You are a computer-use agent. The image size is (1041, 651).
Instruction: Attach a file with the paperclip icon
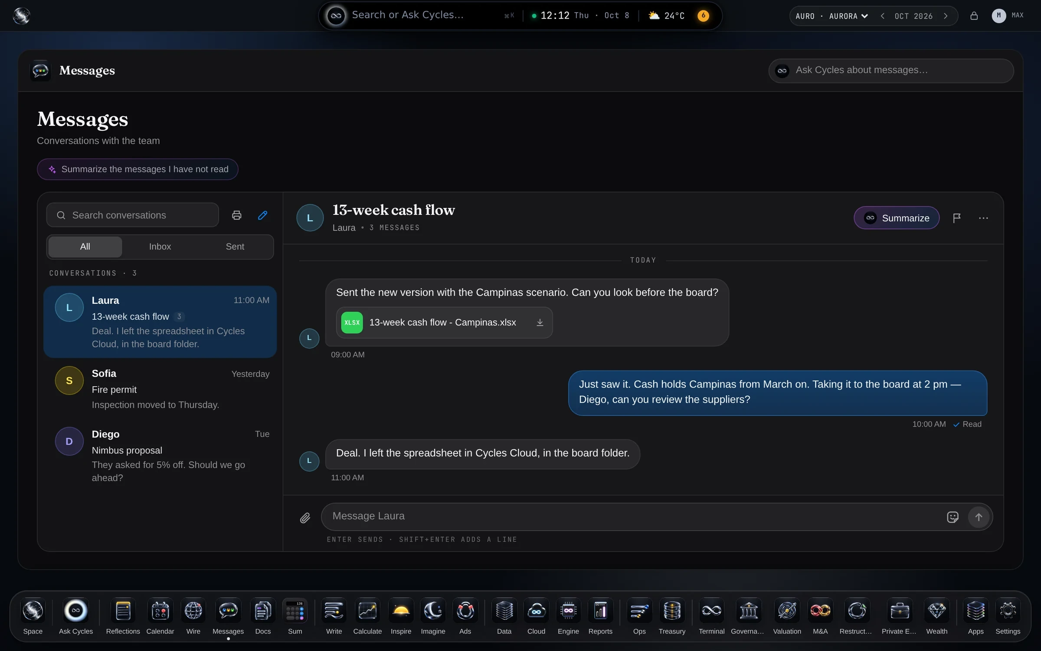305,517
